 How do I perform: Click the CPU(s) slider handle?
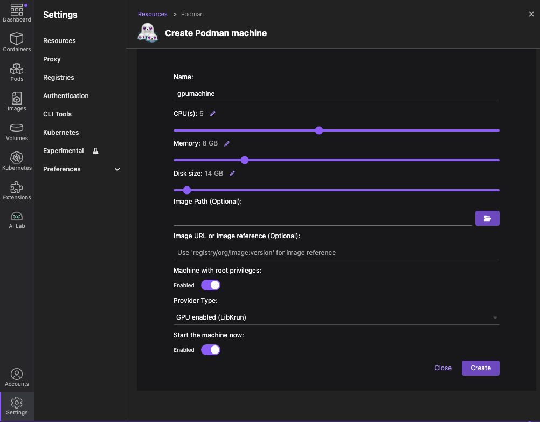(x=319, y=130)
